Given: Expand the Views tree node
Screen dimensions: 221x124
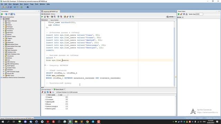Looking at the screenshot, I should 3,23.
